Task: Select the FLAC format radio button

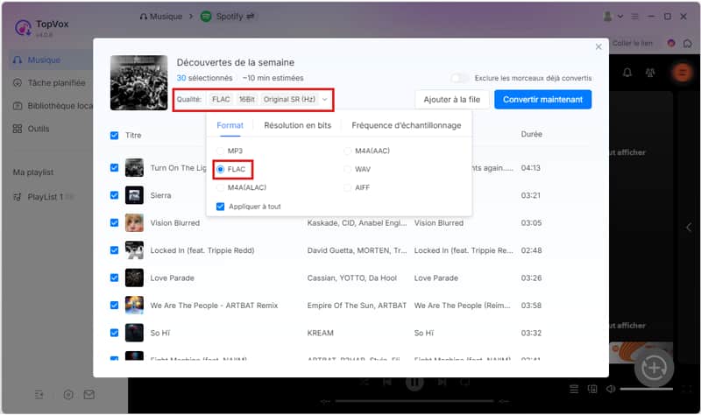Action: click(221, 169)
